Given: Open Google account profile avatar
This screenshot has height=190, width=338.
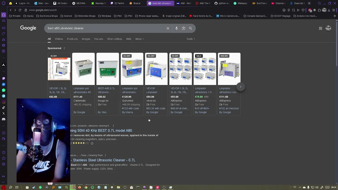Looking at the screenshot, I should 328,28.
